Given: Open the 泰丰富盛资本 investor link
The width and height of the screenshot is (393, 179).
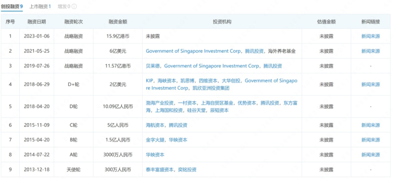Looking at the screenshot, I should (160, 170).
